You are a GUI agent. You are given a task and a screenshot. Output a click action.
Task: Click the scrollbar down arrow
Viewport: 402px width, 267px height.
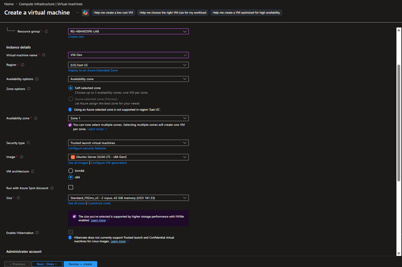399,253
